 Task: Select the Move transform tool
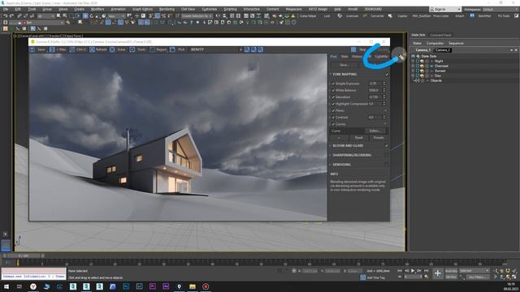click(85, 15)
